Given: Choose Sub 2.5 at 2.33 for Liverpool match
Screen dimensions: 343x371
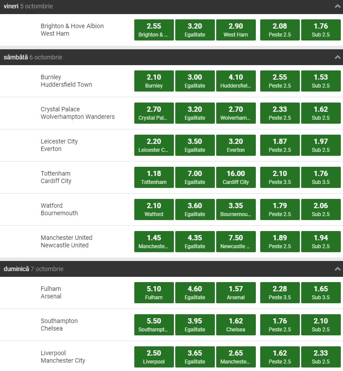Looking at the screenshot, I should [x=321, y=357].
